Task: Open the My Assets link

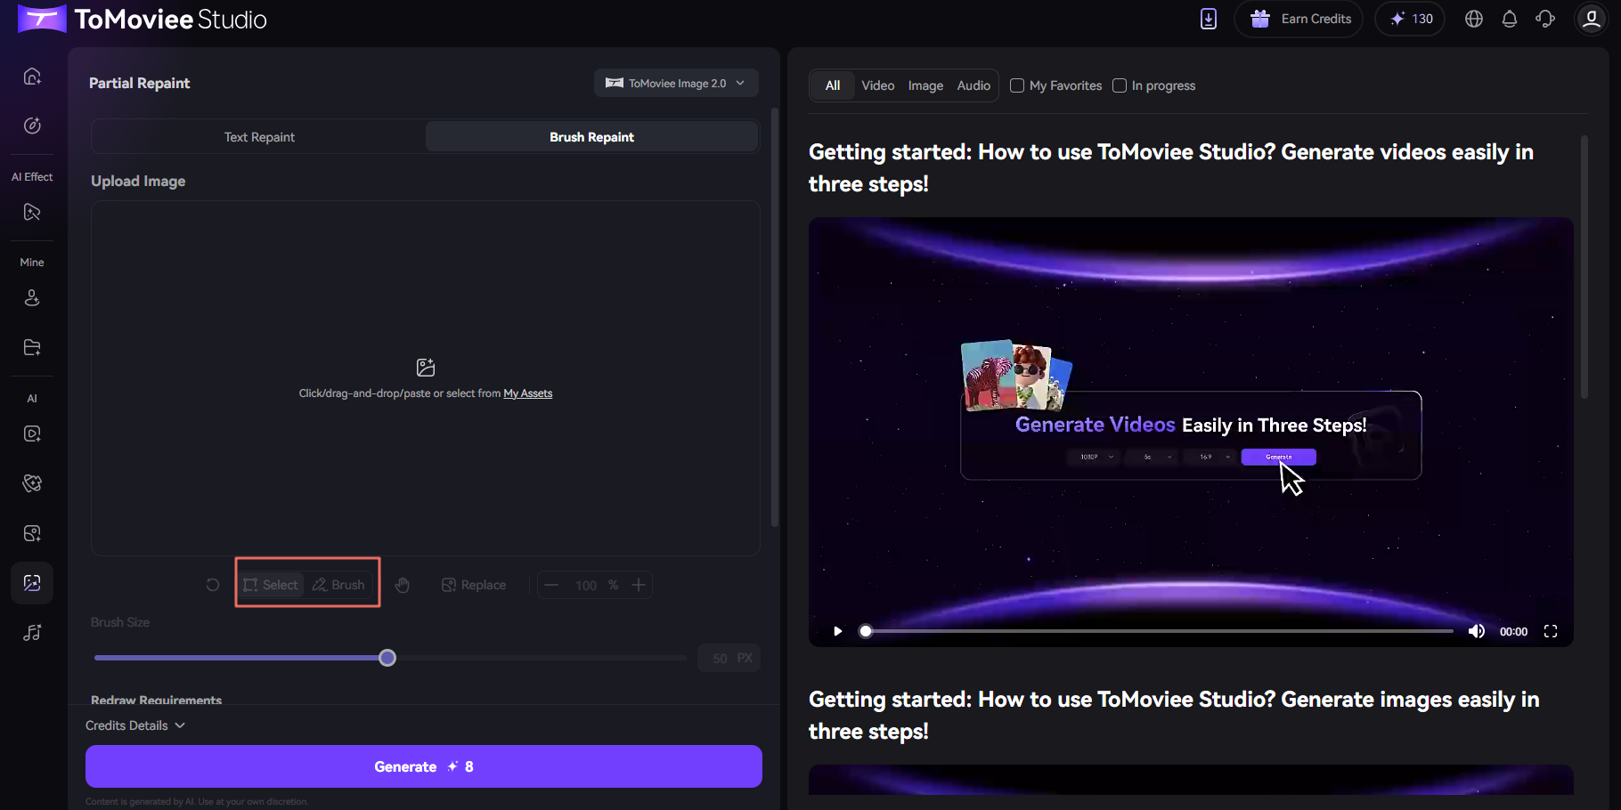Action: [x=528, y=393]
